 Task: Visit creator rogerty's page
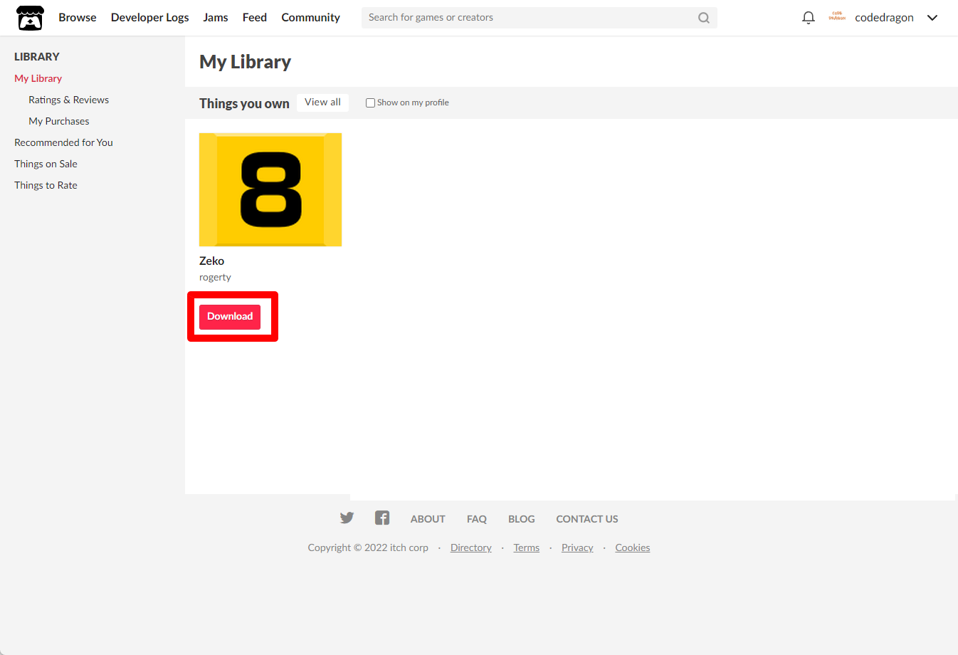(216, 278)
